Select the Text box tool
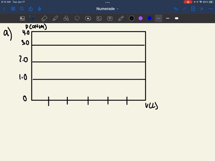 pos(110,18)
